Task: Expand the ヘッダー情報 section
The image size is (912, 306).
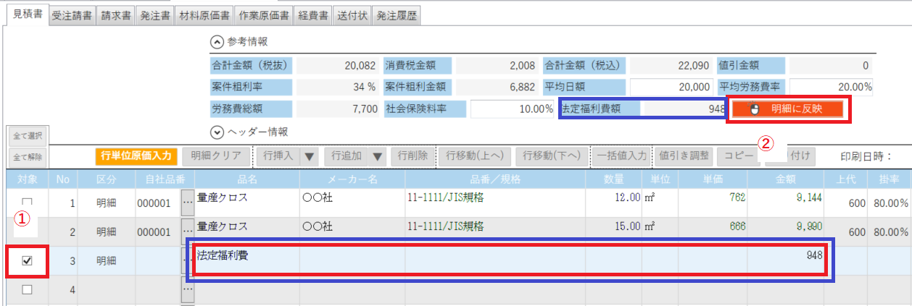Action: click(216, 132)
